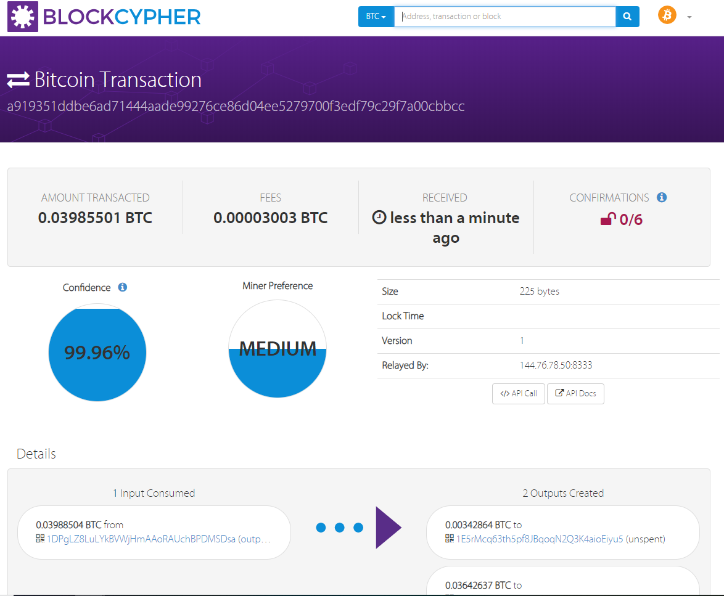Click the Confirmations info icon
The image size is (724, 596).
(661, 197)
